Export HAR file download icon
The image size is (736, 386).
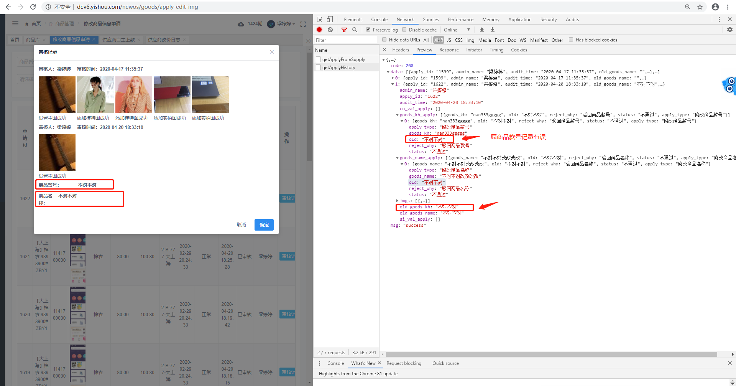(x=493, y=30)
